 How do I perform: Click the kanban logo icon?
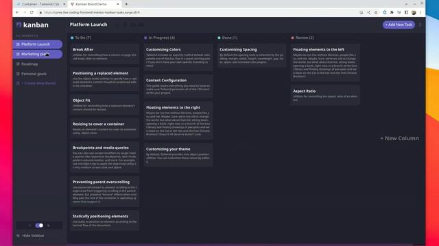point(19,25)
